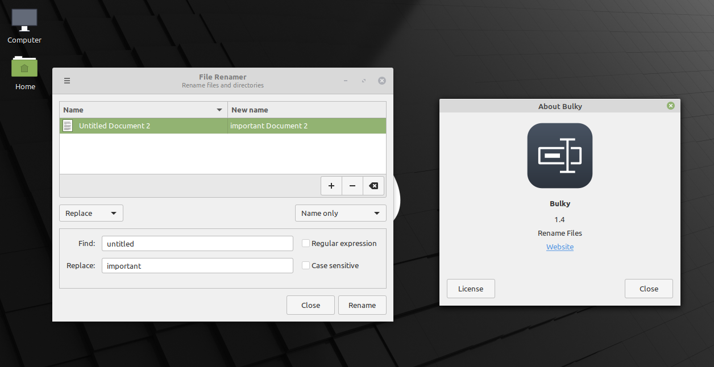Close the About Bulky dialog with Close button
The height and width of the screenshot is (367, 714).
click(649, 289)
